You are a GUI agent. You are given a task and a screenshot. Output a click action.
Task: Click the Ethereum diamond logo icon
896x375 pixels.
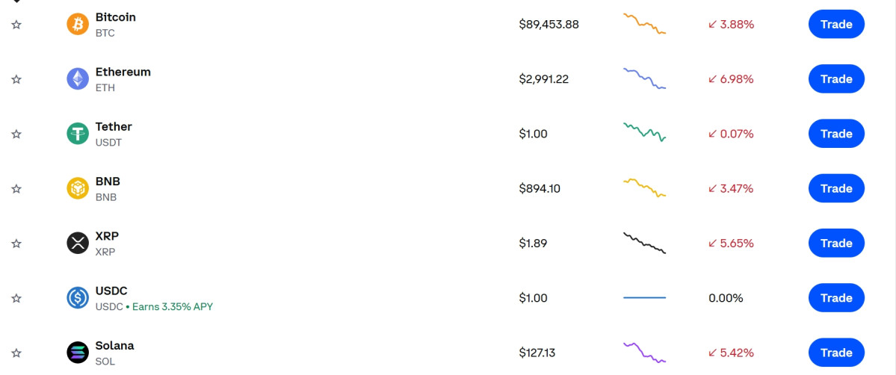(78, 79)
